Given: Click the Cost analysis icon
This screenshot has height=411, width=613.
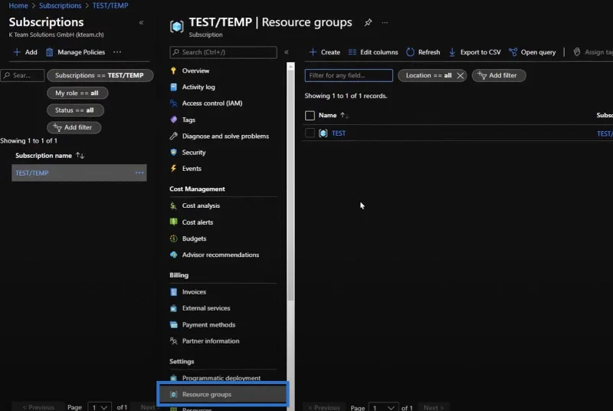Looking at the screenshot, I should [174, 205].
